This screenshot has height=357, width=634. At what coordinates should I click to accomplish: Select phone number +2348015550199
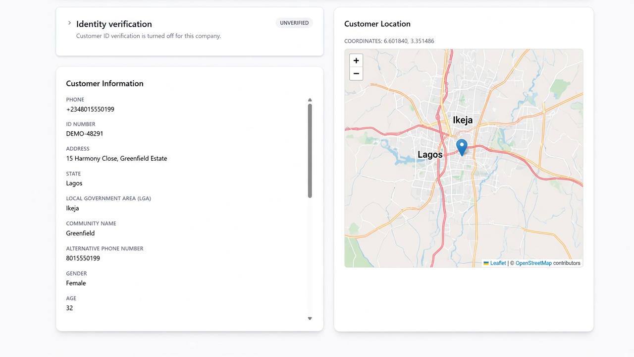click(x=90, y=109)
